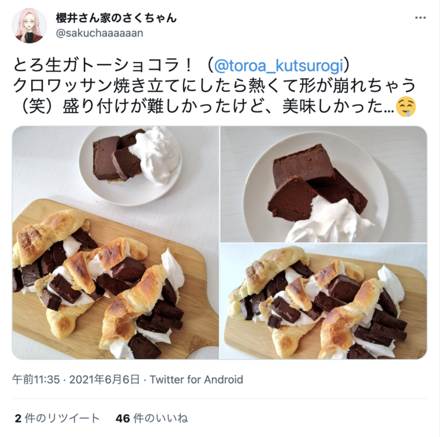The width and height of the screenshot is (440, 437).
Task: Click the 午前11:35 timestamp
Action: tap(36, 380)
